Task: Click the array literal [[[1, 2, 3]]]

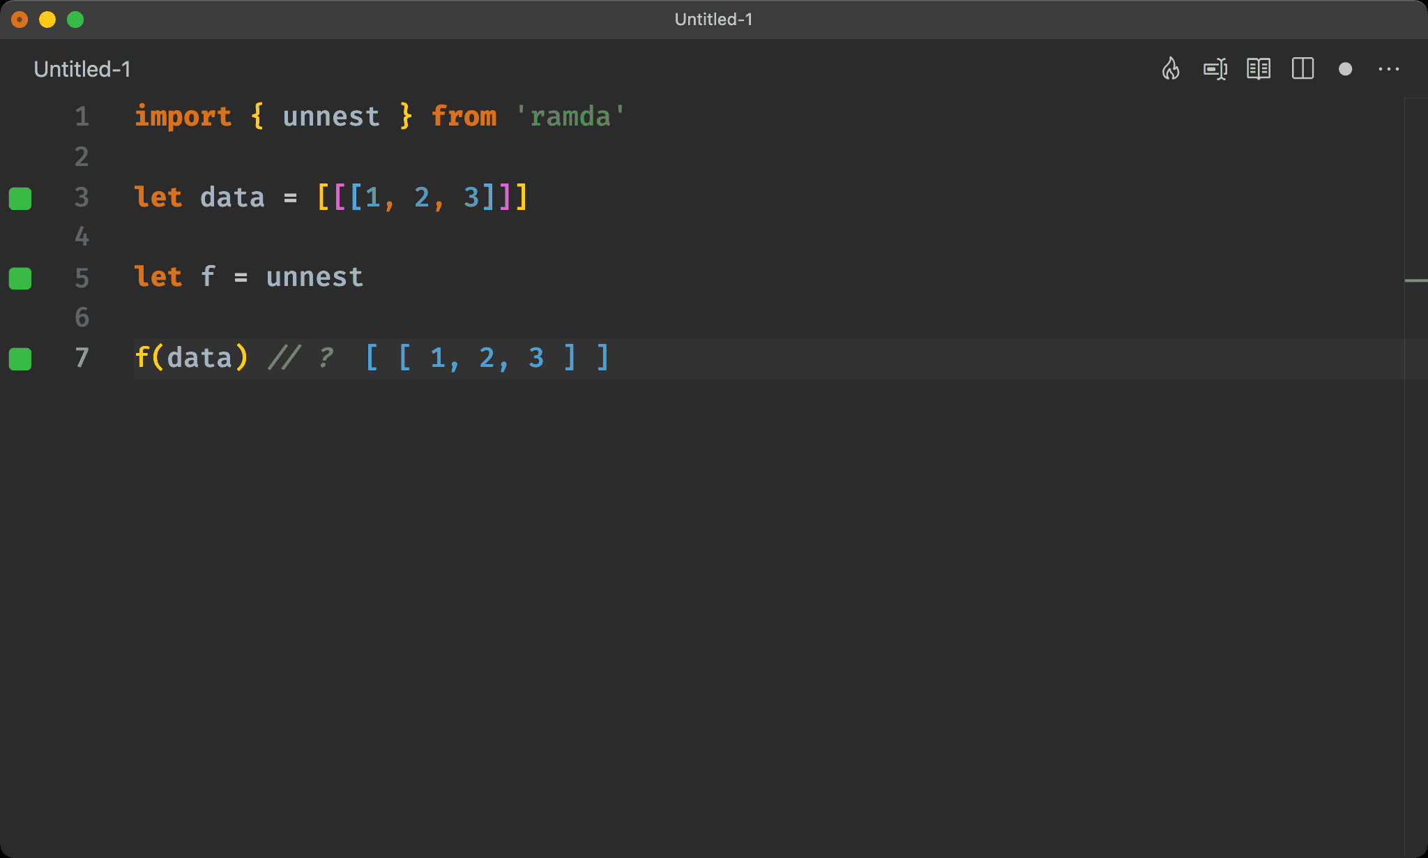Action: pos(423,197)
